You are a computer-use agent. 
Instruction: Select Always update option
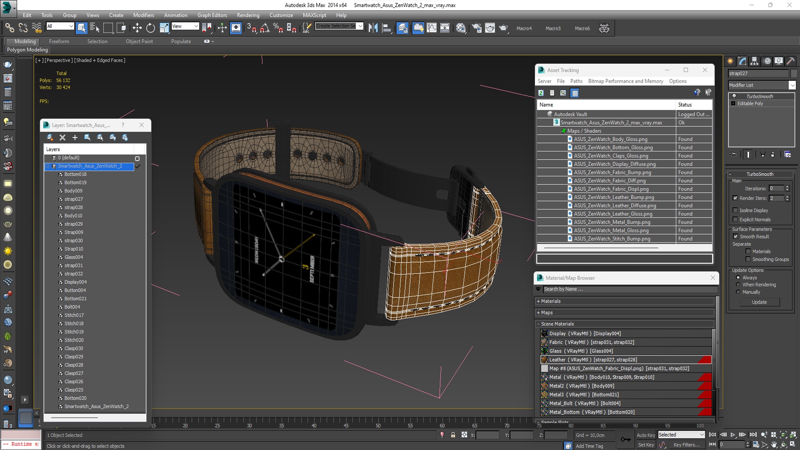pyautogui.click(x=738, y=277)
